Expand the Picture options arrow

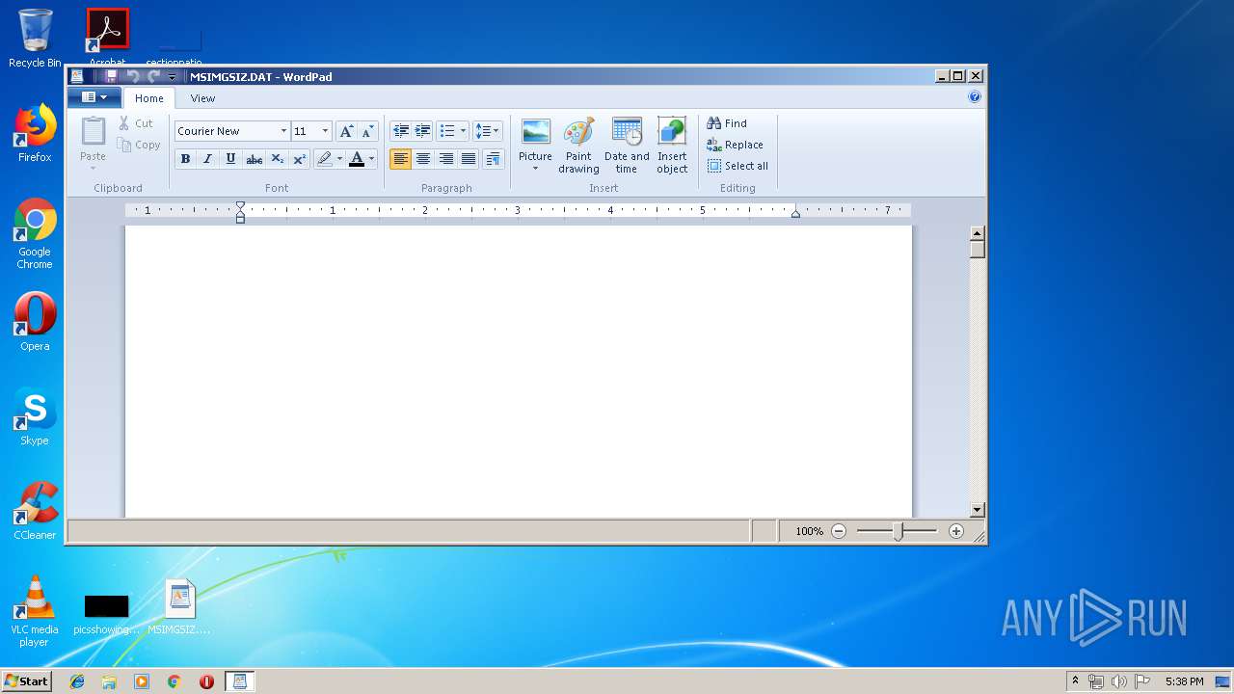click(x=535, y=169)
